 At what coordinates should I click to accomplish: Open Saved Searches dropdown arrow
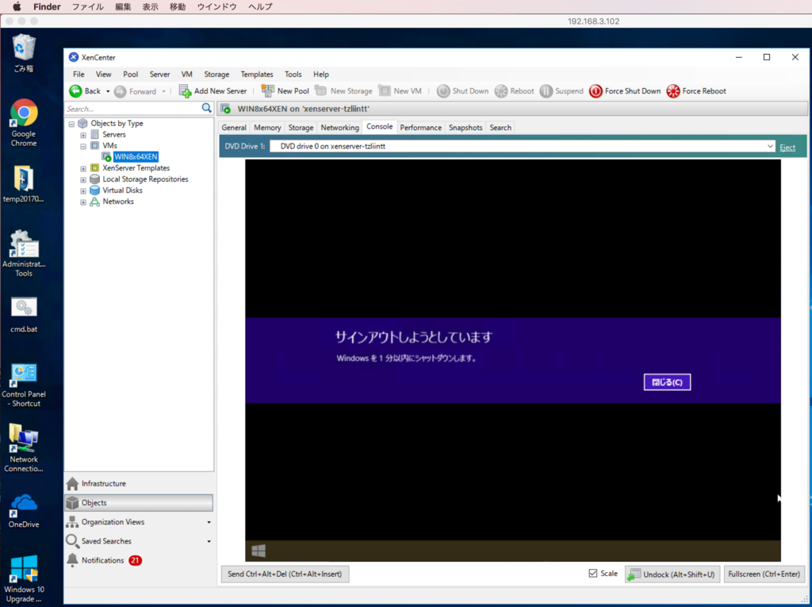pyautogui.click(x=209, y=542)
